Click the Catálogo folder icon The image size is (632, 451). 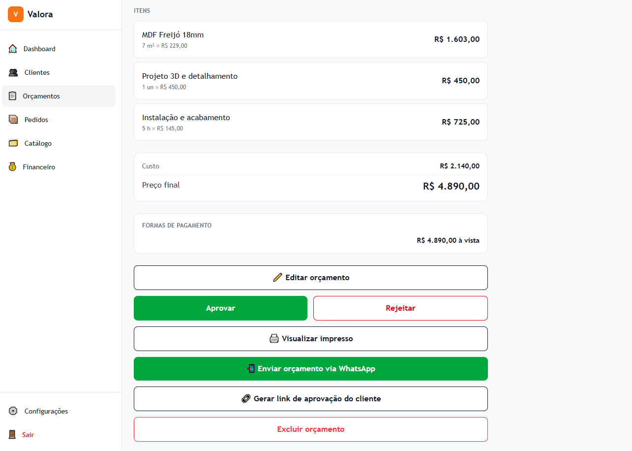click(13, 143)
